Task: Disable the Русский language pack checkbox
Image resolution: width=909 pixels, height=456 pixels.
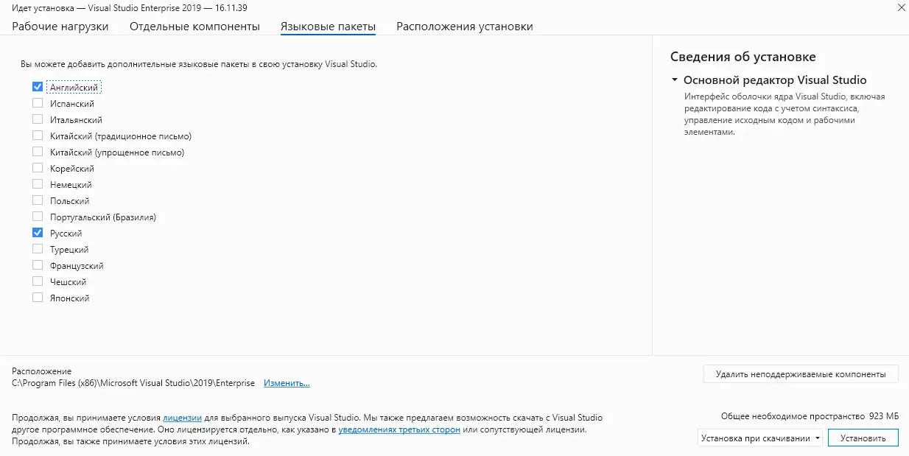Action: pyautogui.click(x=38, y=233)
